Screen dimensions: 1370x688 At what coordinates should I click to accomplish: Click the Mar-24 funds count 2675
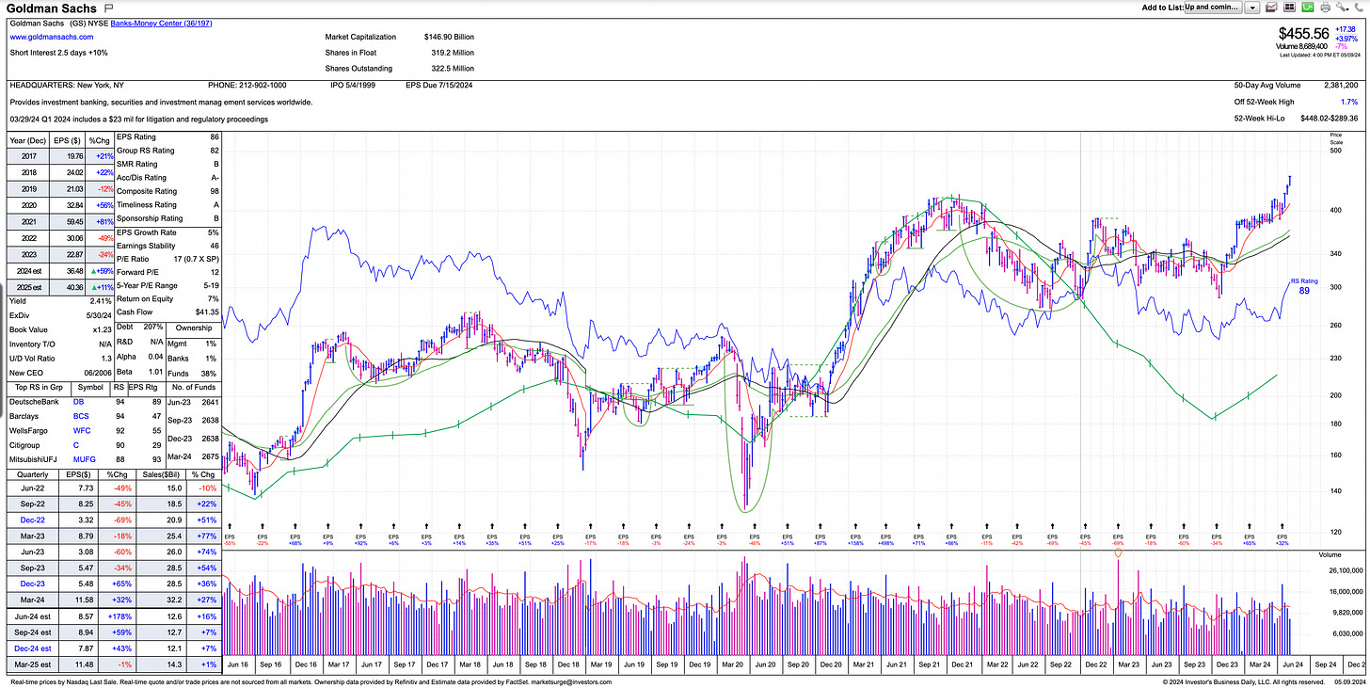click(x=208, y=458)
